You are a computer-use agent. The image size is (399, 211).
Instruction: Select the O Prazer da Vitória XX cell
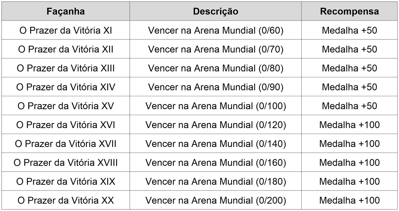point(66,201)
